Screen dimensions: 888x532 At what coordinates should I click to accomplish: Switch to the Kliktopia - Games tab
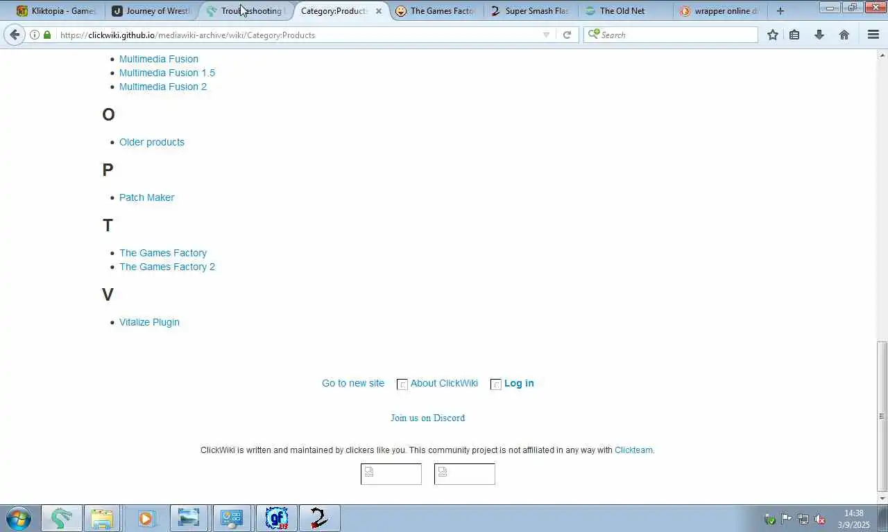(x=56, y=11)
